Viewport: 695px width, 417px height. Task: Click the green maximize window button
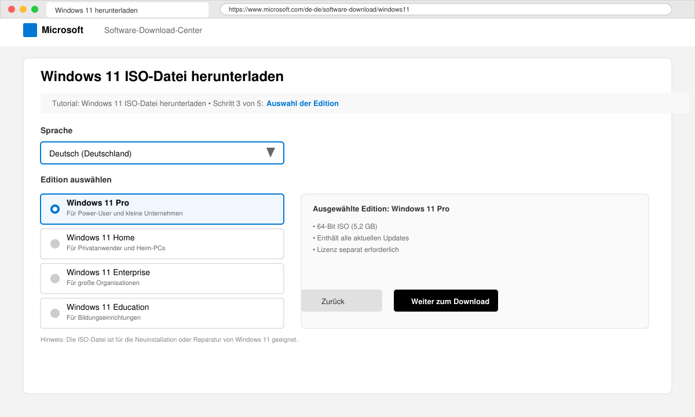pos(35,9)
